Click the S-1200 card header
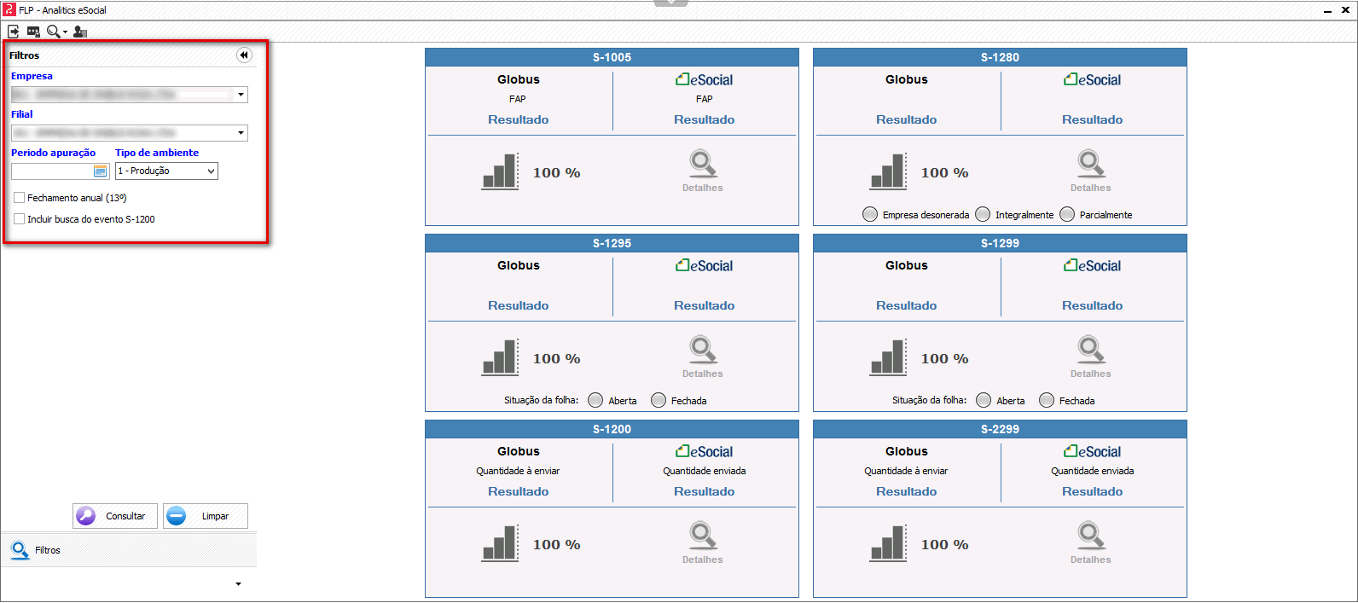The height and width of the screenshot is (603, 1358). point(612,429)
